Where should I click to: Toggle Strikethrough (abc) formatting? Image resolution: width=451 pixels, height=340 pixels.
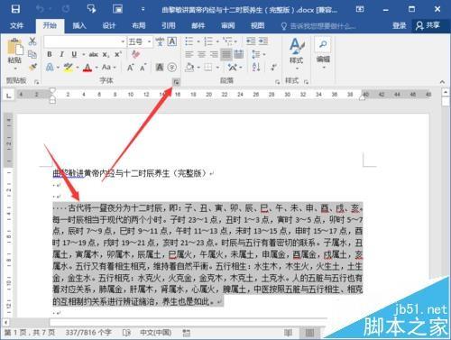pyautogui.click(x=94, y=54)
